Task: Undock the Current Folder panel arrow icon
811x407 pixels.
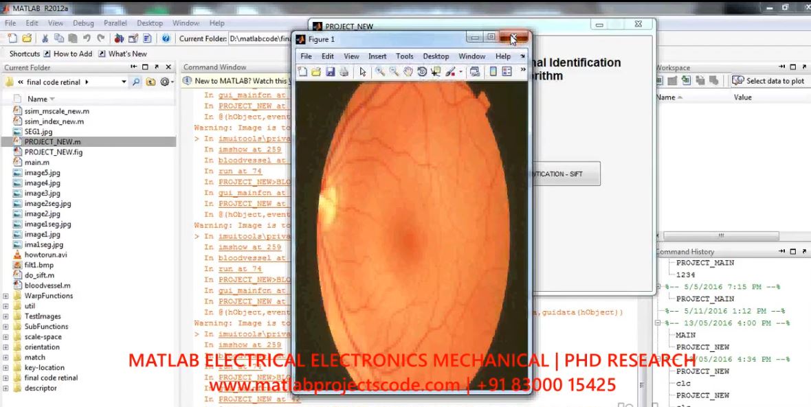Action: pos(157,67)
